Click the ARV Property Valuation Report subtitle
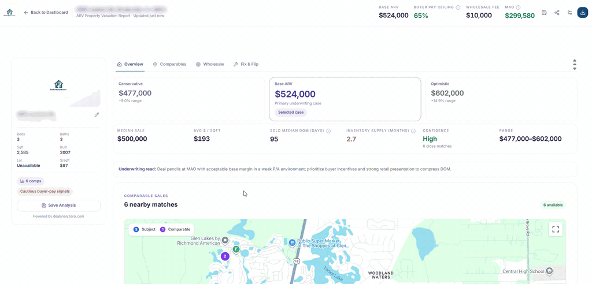The image size is (592, 284). click(120, 16)
